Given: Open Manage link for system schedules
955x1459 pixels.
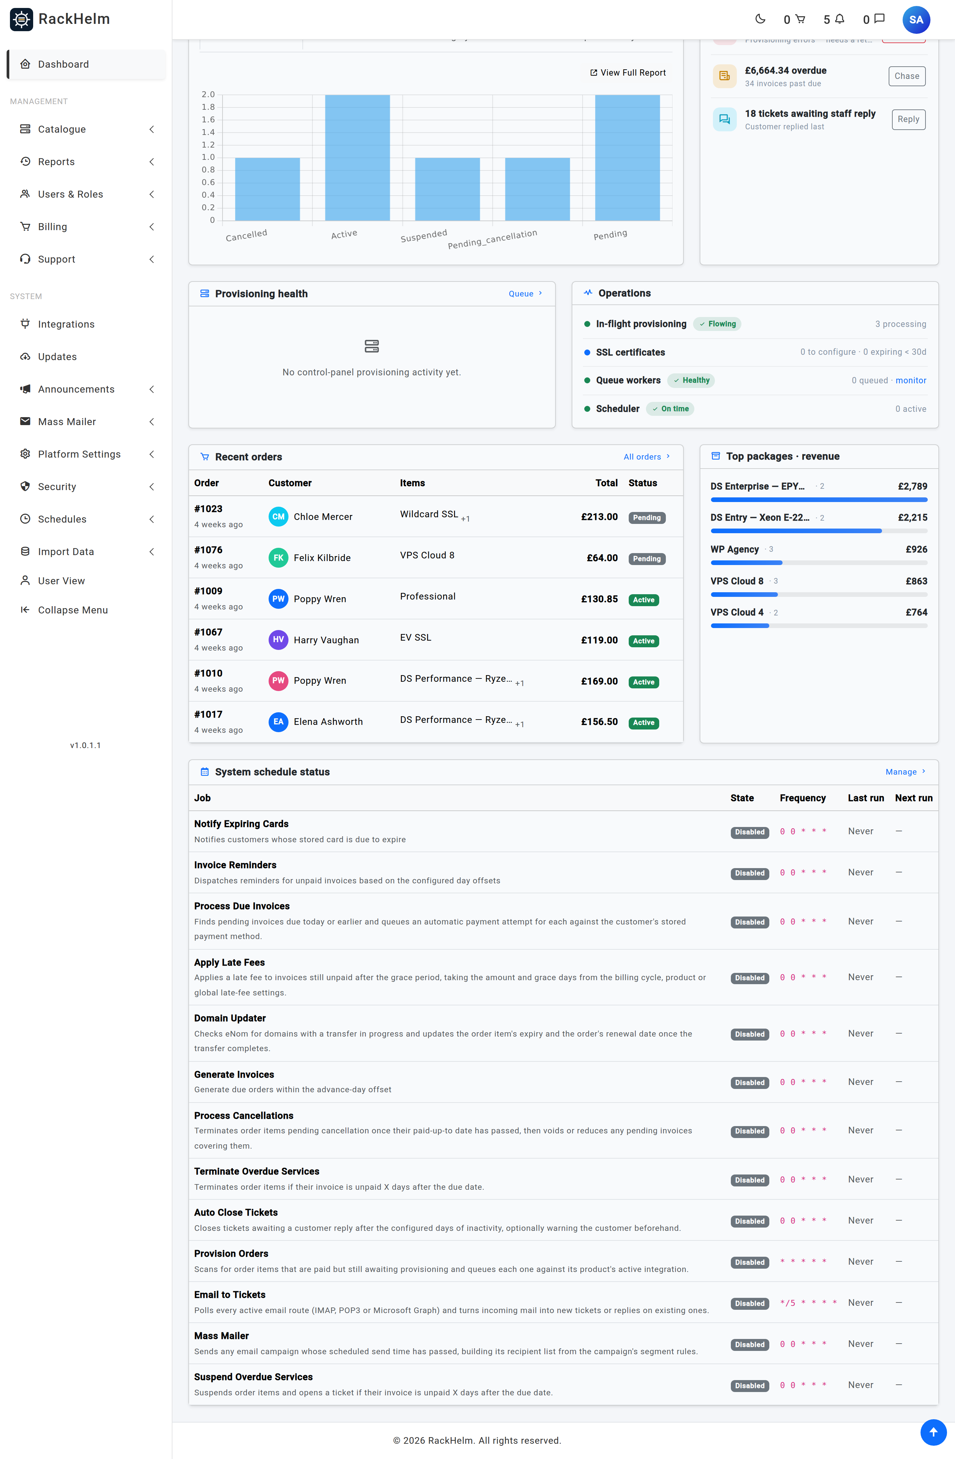Looking at the screenshot, I should 905,772.
